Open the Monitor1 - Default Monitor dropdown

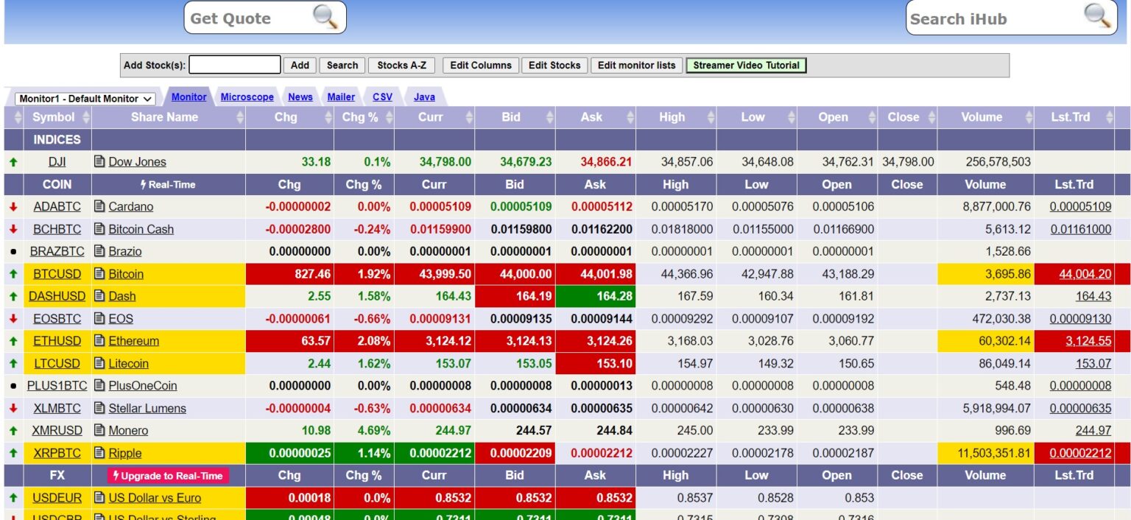pyautogui.click(x=85, y=99)
